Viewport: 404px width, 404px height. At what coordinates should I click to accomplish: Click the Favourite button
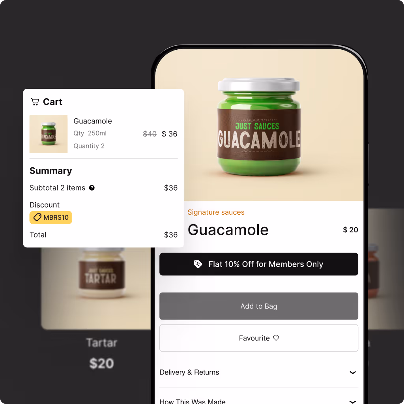259,338
